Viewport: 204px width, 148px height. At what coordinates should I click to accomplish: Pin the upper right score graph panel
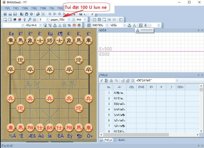[x=198, y=30]
